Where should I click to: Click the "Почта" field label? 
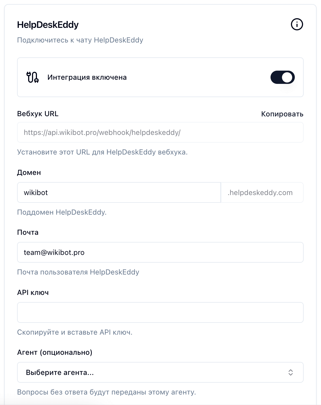pyautogui.click(x=28, y=232)
